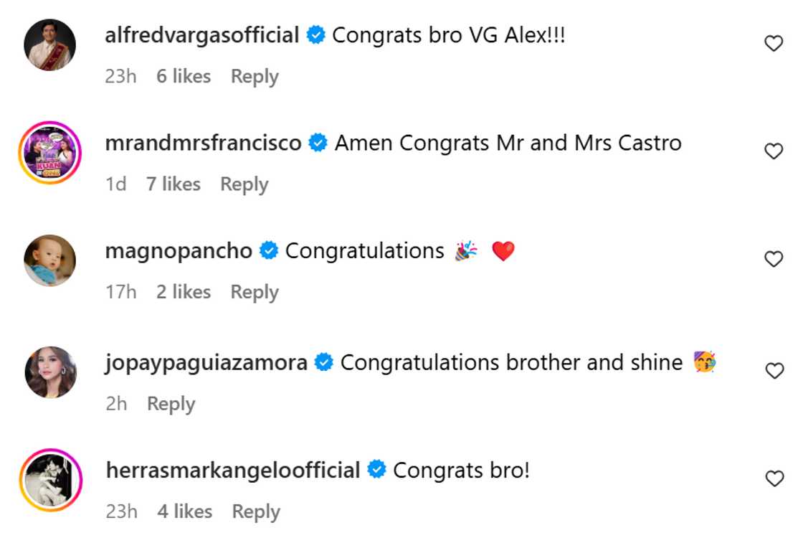Heart herrasmarkangeloofficial's Congrats bro comment
803x548 pixels.
tap(774, 478)
